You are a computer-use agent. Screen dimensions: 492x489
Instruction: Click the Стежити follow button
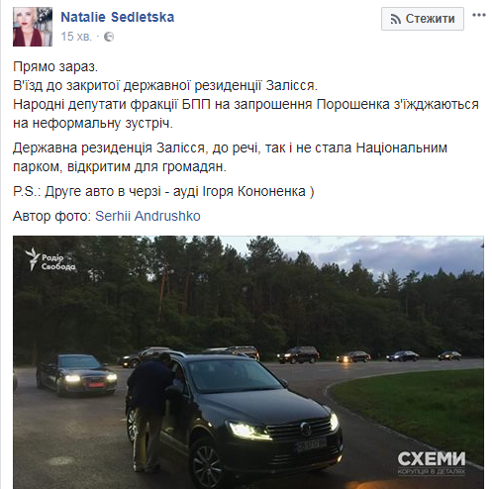pyautogui.click(x=423, y=19)
